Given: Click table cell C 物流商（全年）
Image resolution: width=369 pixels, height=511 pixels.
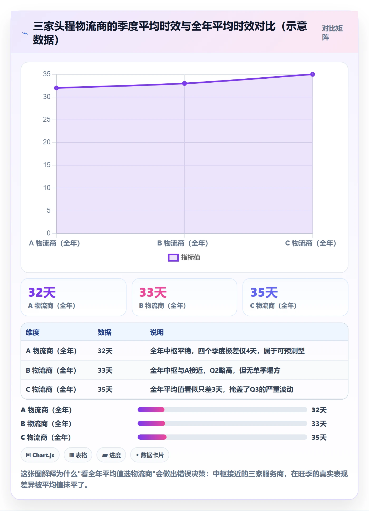Looking at the screenshot, I should point(51,390).
